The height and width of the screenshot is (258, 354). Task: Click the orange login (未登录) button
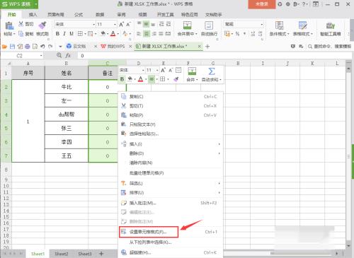tap(261, 4)
